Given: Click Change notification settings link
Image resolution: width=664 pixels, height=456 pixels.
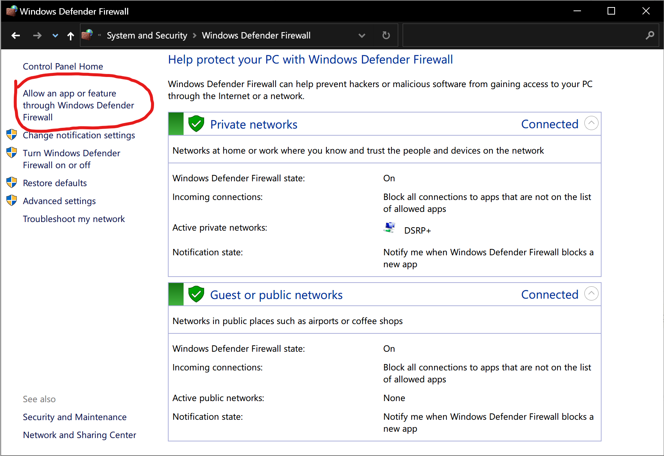Looking at the screenshot, I should tap(79, 135).
